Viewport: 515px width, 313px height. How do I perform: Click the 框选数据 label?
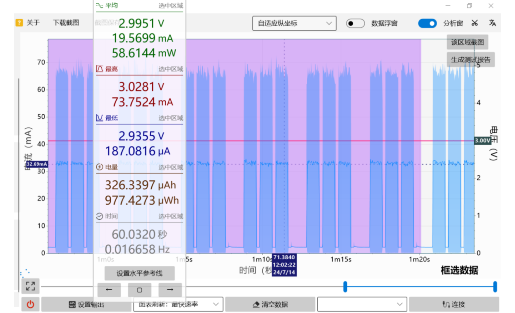[459, 270]
